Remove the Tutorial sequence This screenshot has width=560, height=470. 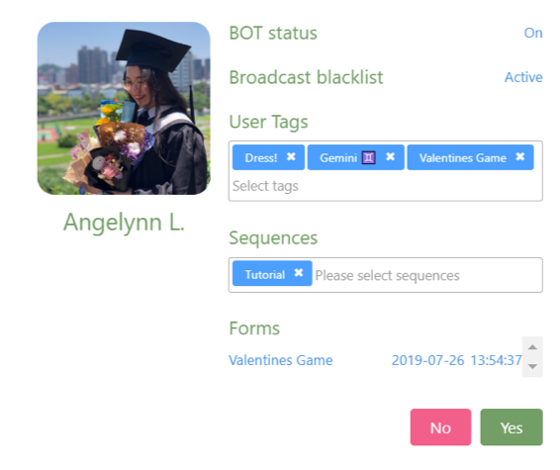[x=299, y=273]
